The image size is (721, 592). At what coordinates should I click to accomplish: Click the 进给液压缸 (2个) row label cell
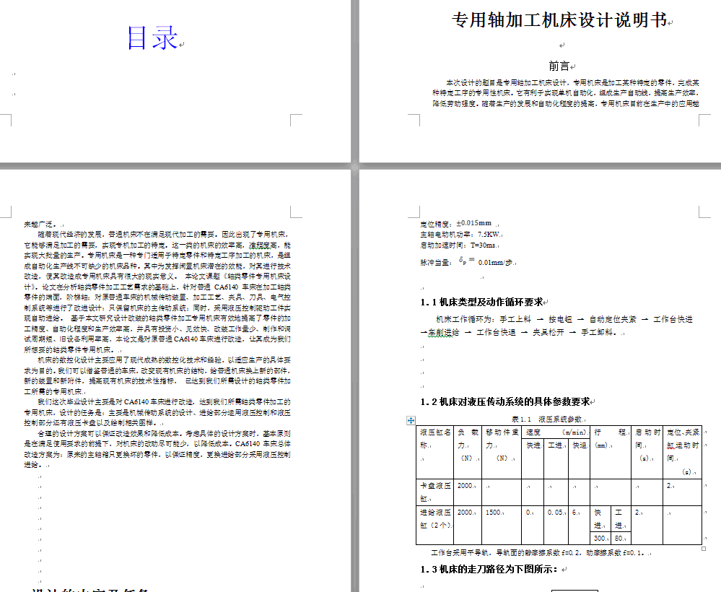tap(435, 525)
